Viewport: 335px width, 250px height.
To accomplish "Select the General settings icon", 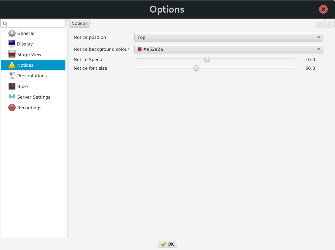I will [12, 33].
